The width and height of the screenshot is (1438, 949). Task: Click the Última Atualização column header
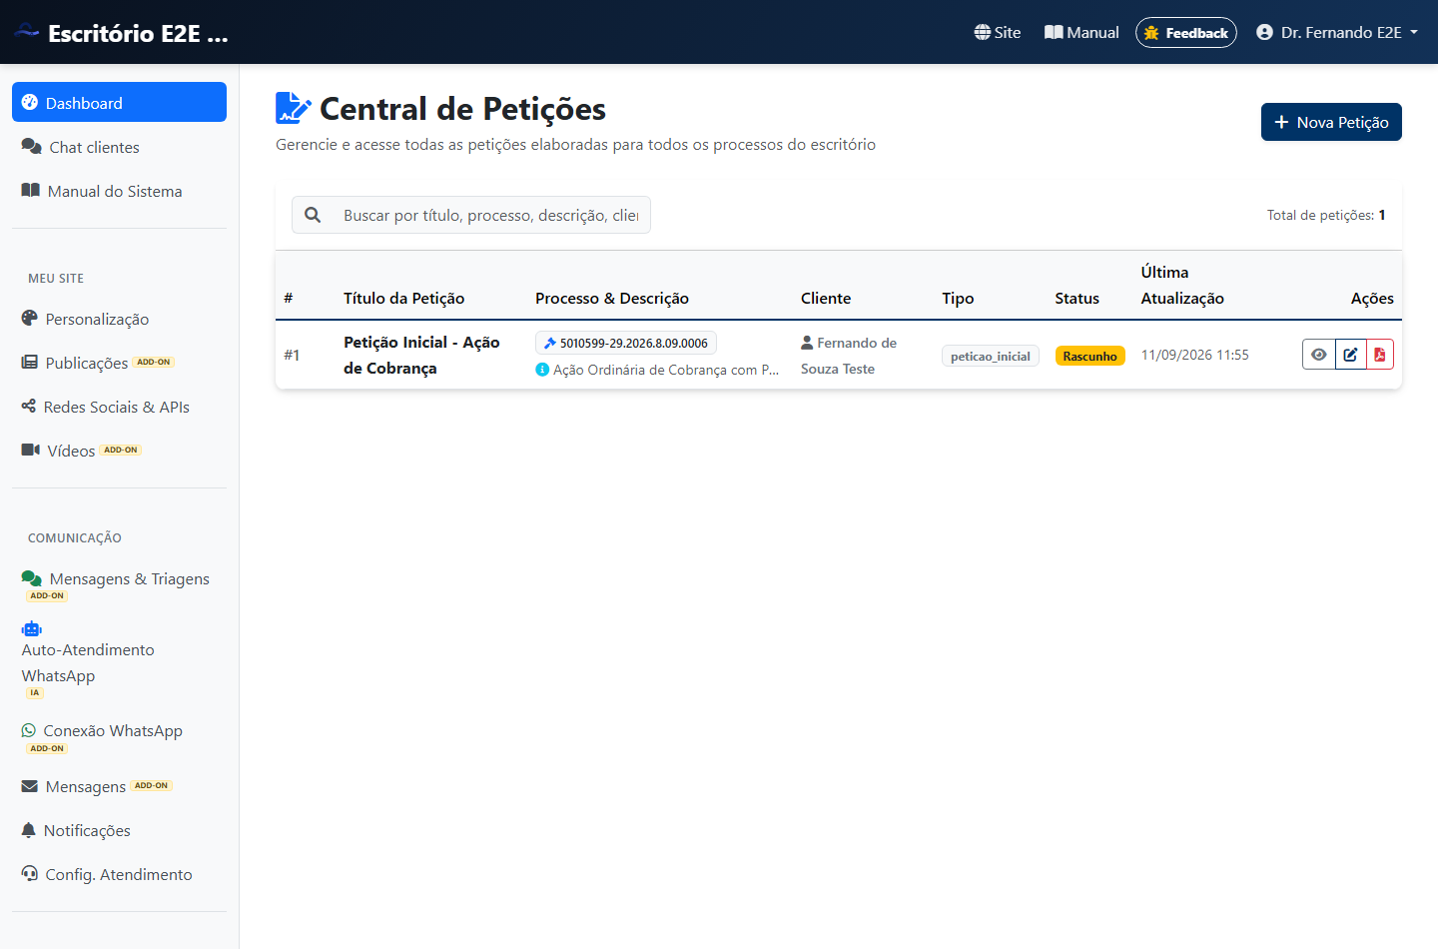tap(1182, 285)
